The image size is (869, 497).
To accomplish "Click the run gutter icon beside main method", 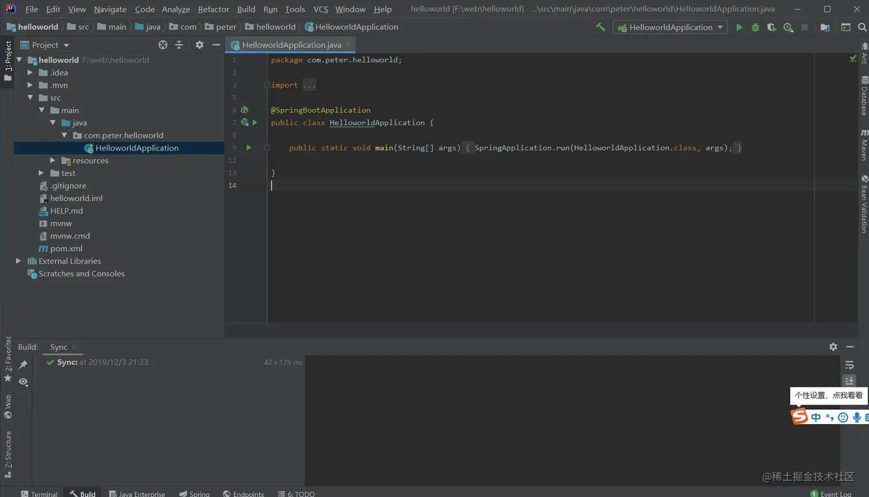I will [249, 148].
